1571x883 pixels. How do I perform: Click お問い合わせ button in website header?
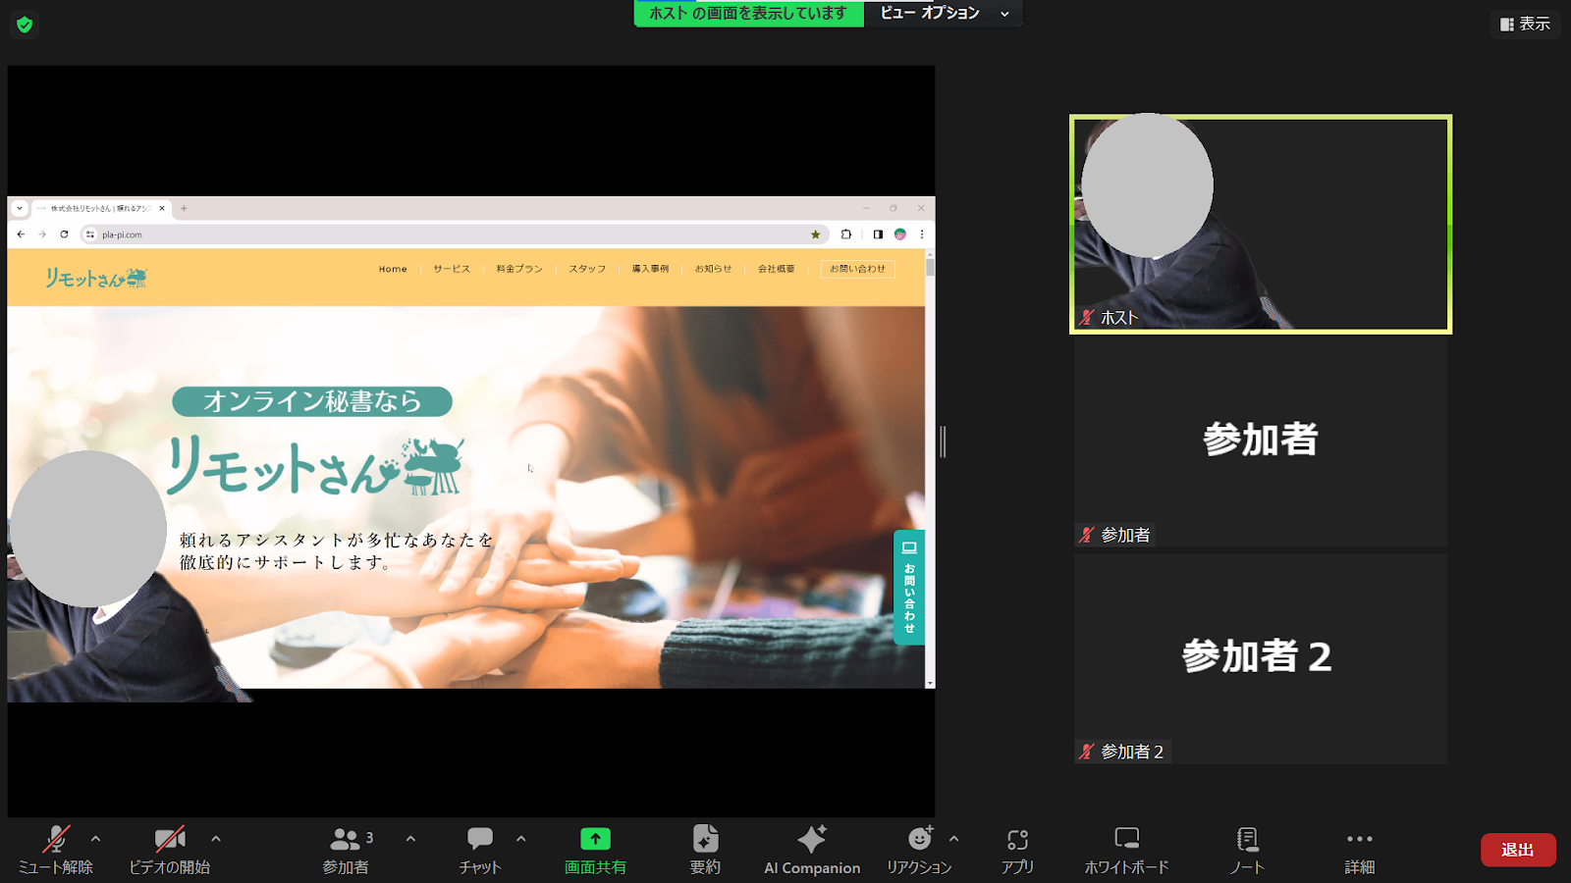(x=857, y=269)
